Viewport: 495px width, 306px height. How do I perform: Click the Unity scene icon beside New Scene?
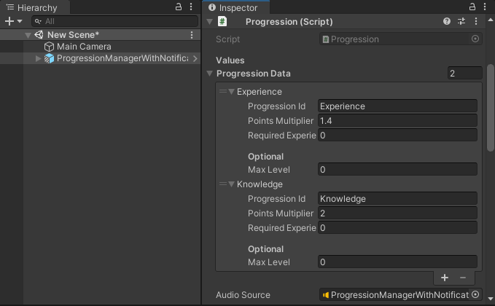[x=39, y=35]
